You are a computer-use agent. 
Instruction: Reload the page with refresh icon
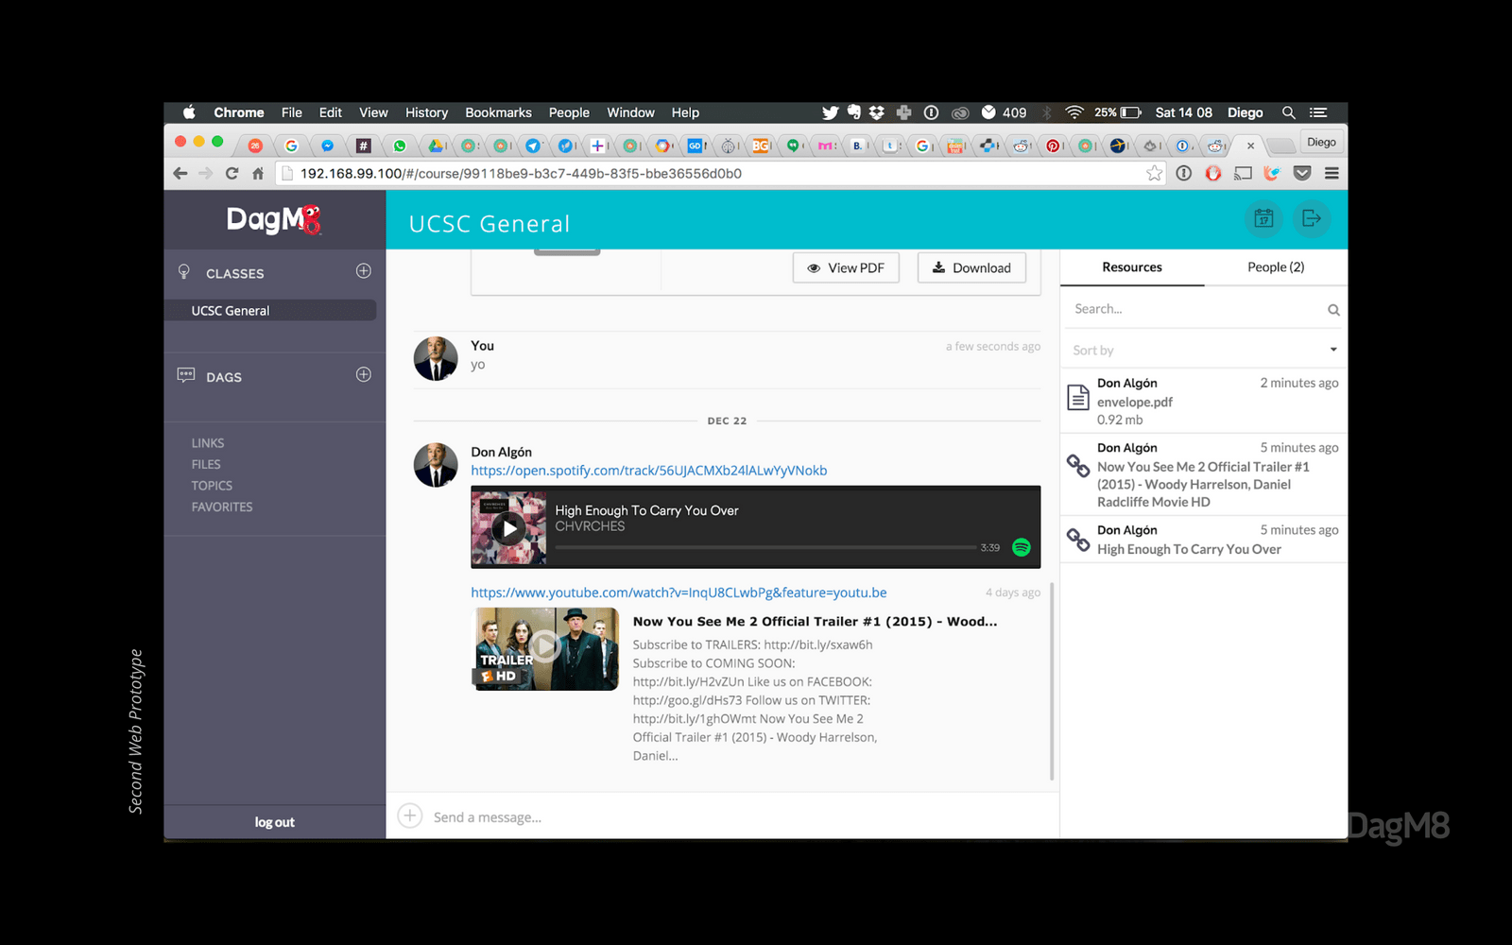click(x=232, y=173)
